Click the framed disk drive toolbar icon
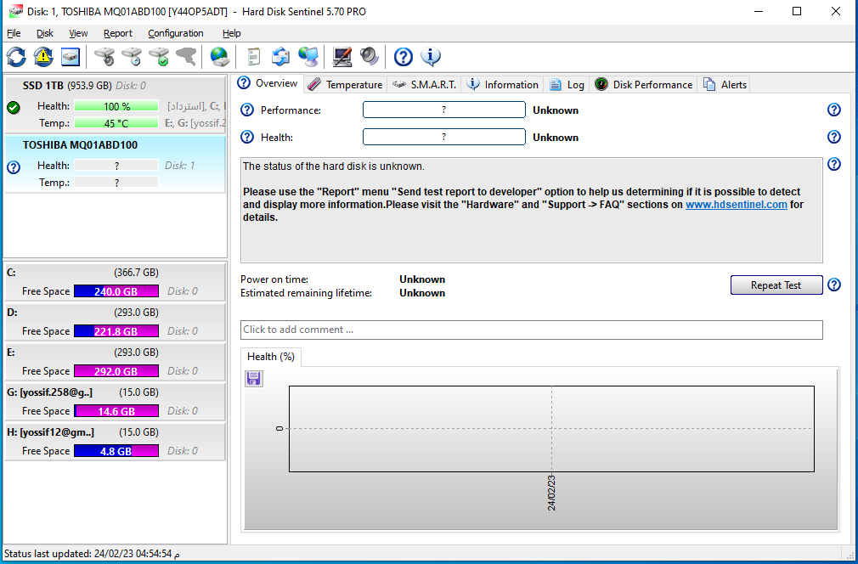This screenshot has height=564, width=858. [x=70, y=56]
